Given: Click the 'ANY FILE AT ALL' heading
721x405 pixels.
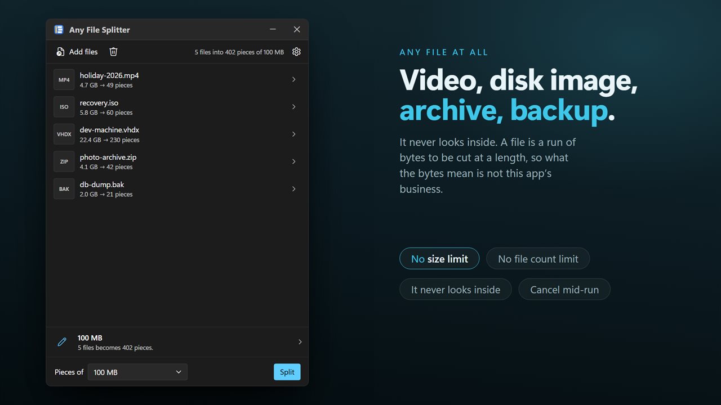Looking at the screenshot, I should (444, 52).
